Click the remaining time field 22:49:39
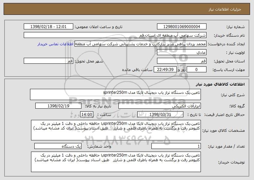Viewport: 254px width, 180px height. tap(165, 70)
